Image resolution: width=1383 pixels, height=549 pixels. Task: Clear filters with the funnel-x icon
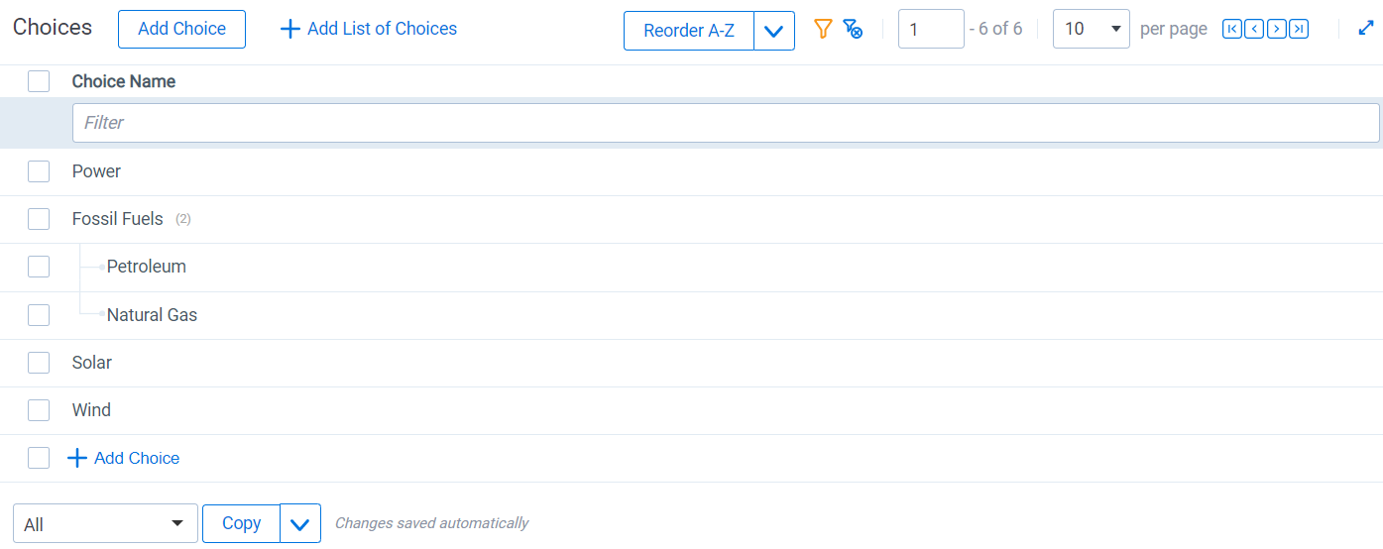(x=853, y=29)
